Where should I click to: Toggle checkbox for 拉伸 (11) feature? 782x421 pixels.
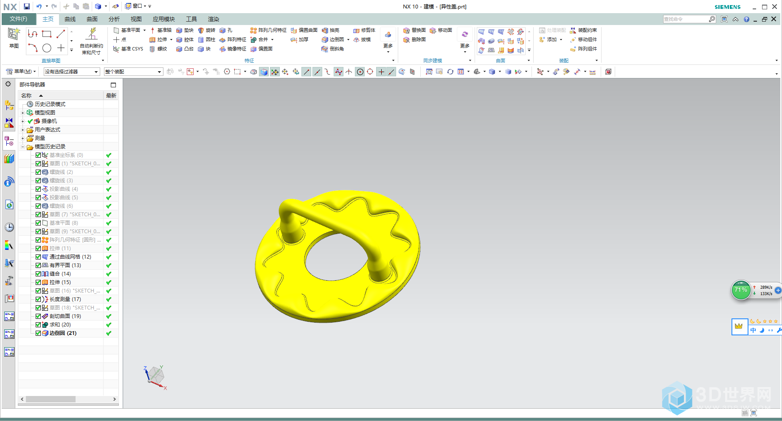(x=38, y=248)
